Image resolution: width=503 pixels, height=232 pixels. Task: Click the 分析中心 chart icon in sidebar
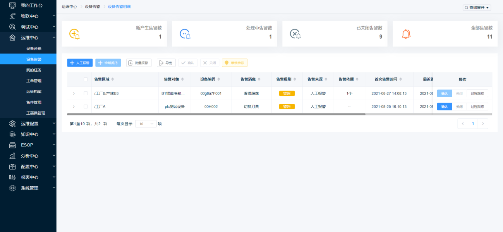12,156
